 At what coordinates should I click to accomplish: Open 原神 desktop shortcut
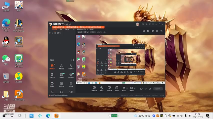point(19,6)
